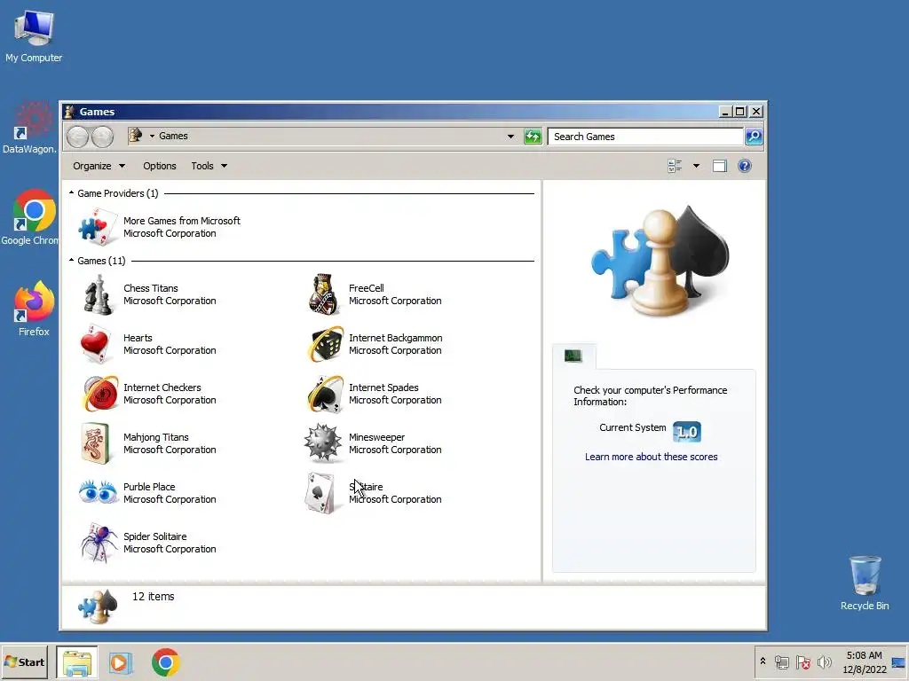The image size is (909, 681).
Task: Select the FreeCell game icon
Action: pos(323,294)
